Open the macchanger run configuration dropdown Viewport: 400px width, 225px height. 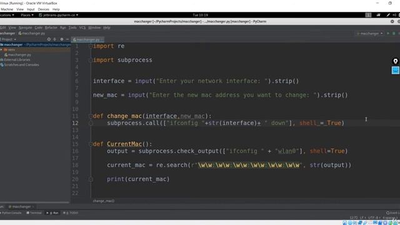tap(369, 33)
